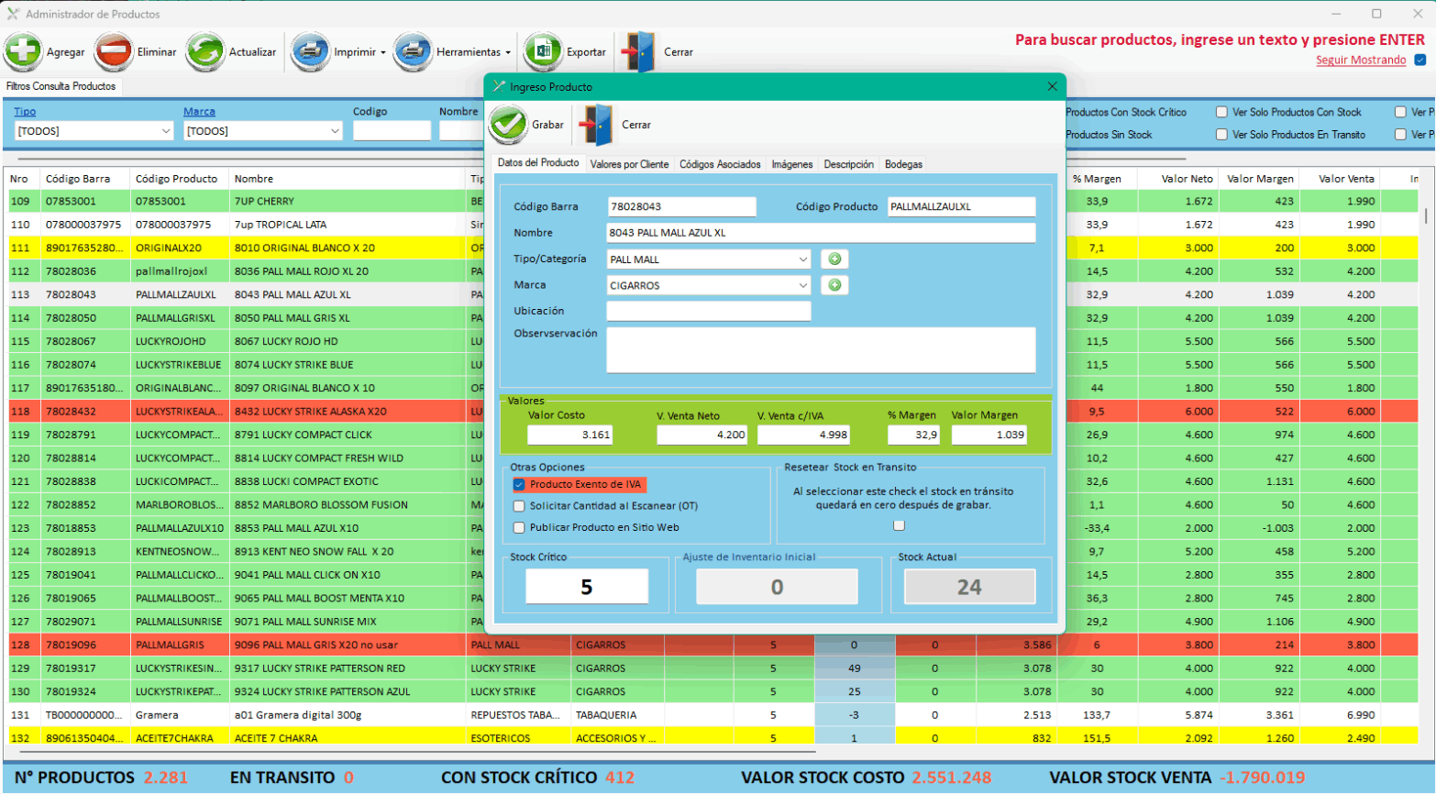Enable Solicitar Cantidad al Escanear checkbox
This screenshot has width=1436, height=794.
click(520, 506)
